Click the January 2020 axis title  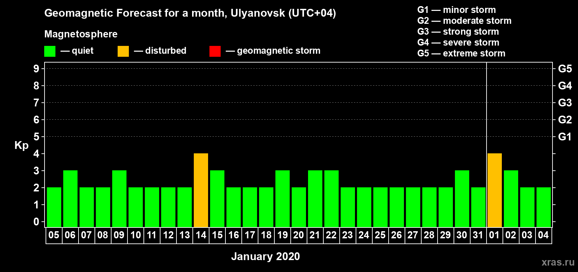pos(266,256)
